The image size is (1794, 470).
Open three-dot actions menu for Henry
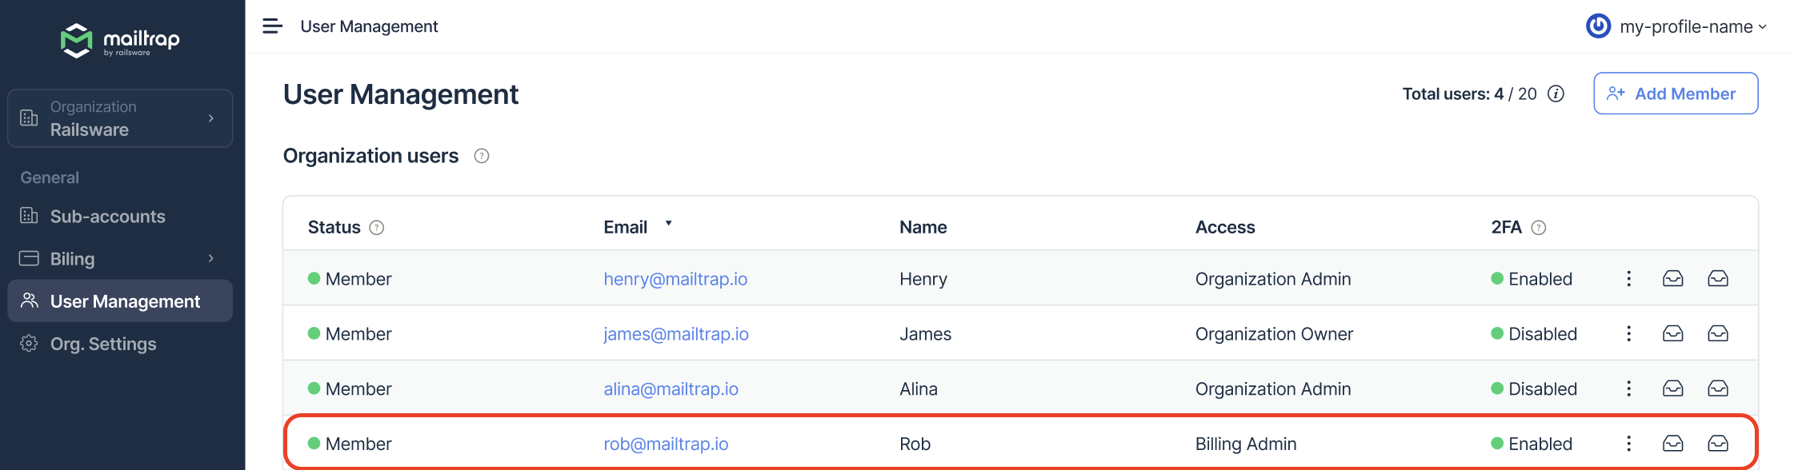tap(1628, 279)
